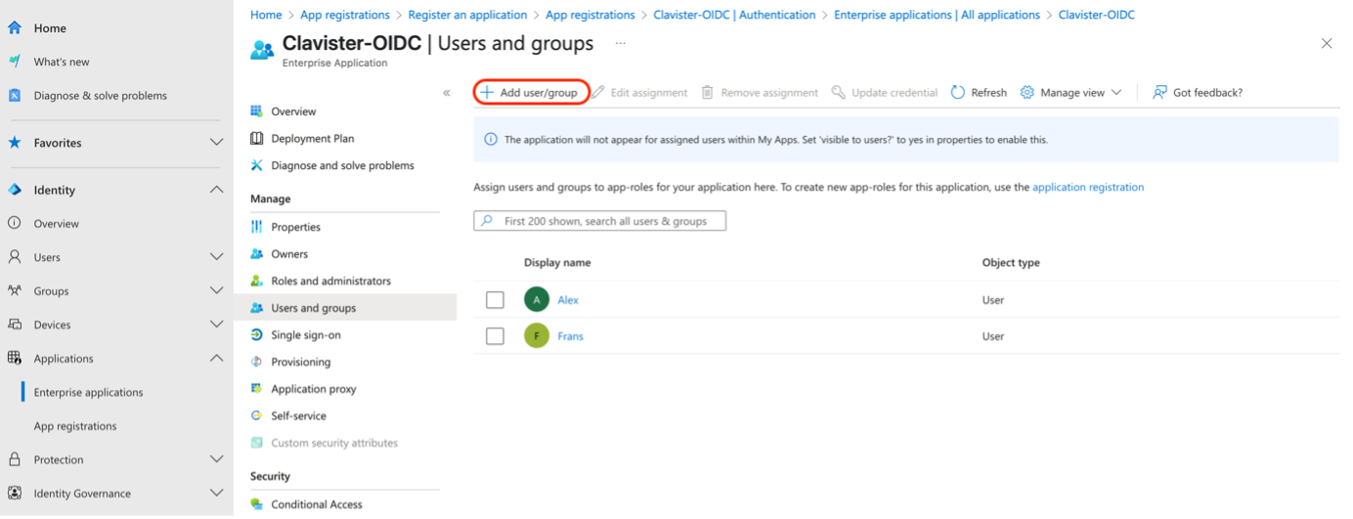This screenshot has height=519, width=1353.
Task: Close the Users and groups blade
Action: pyautogui.click(x=1327, y=43)
